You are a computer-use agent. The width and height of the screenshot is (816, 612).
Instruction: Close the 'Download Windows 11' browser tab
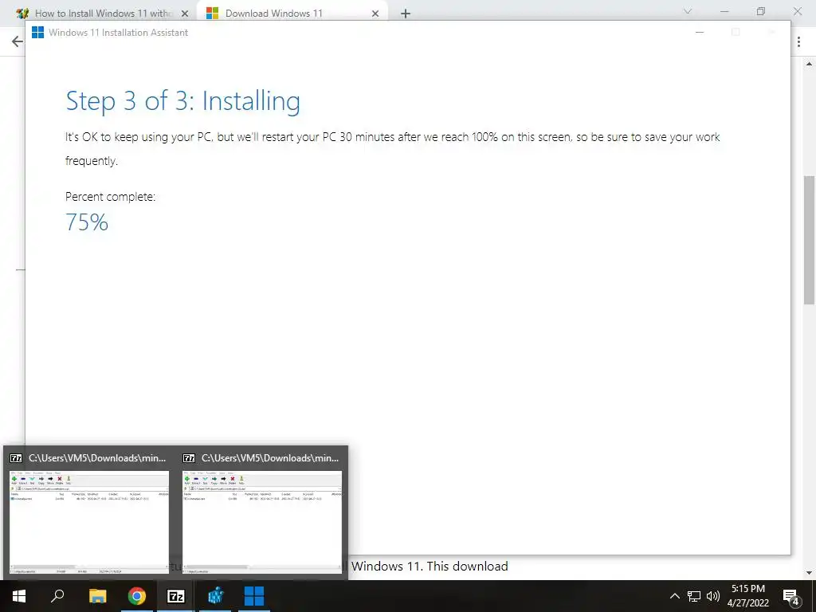(375, 14)
